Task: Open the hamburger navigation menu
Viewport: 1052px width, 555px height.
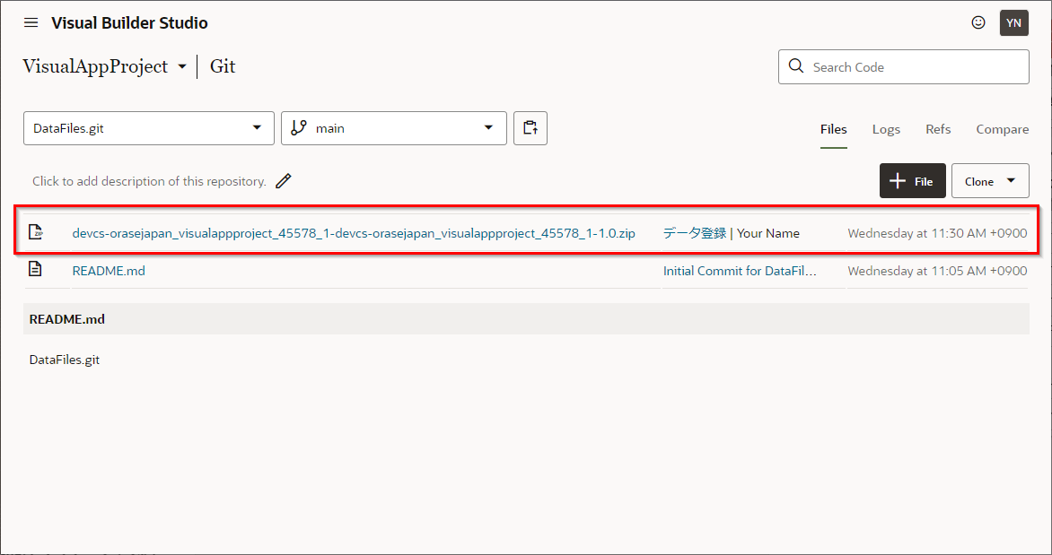Action: coord(31,22)
